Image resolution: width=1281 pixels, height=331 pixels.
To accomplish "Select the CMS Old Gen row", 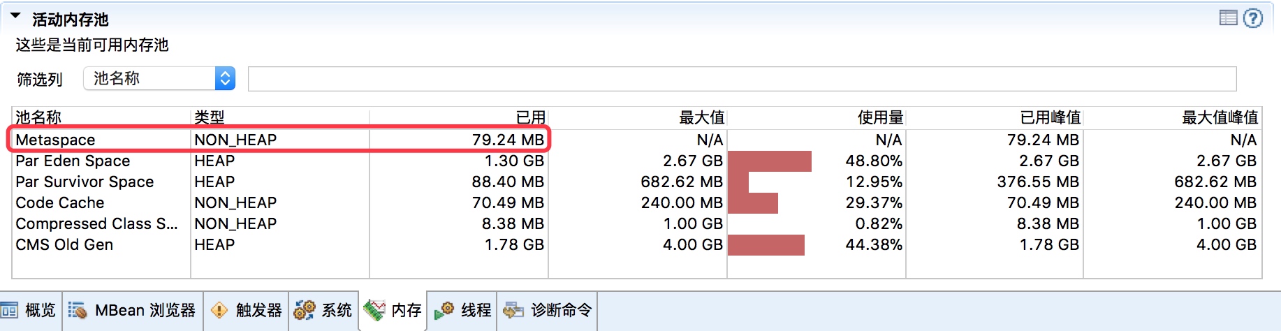I will point(636,244).
